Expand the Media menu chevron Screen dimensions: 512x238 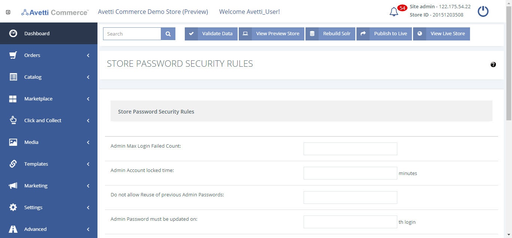click(88, 142)
